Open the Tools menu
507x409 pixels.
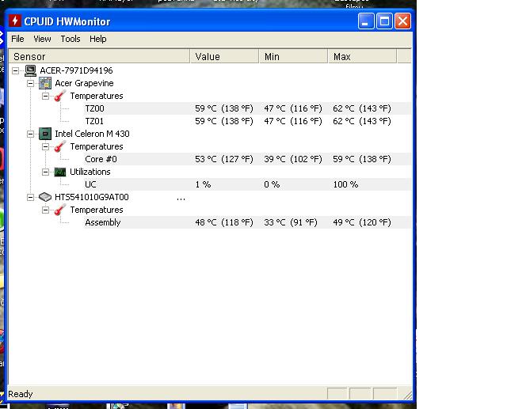71,39
